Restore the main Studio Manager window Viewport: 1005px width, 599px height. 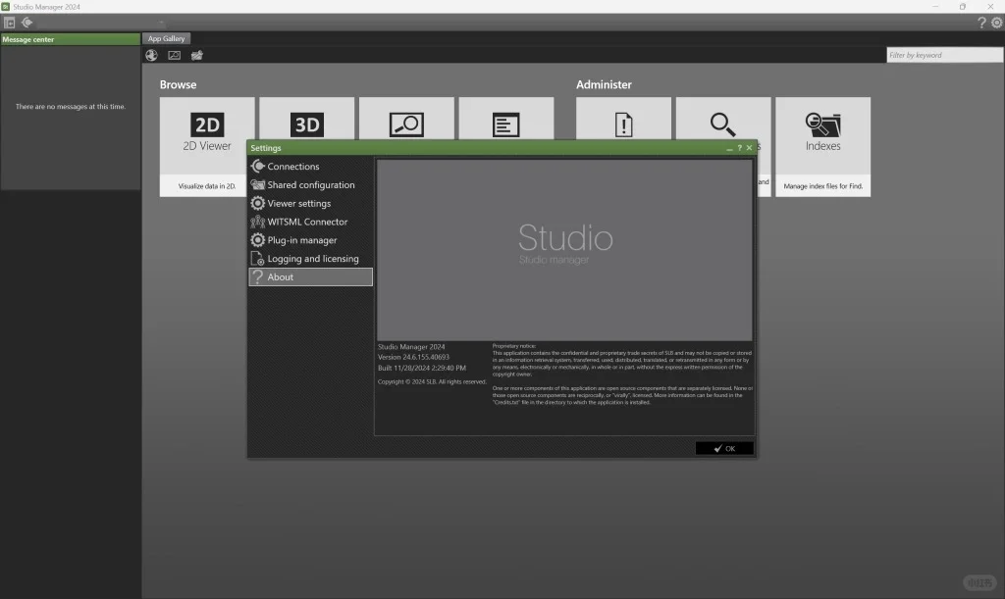pyautogui.click(x=962, y=7)
